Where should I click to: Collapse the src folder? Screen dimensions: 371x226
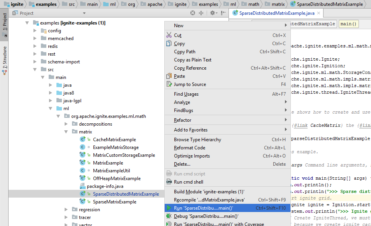(35, 70)
